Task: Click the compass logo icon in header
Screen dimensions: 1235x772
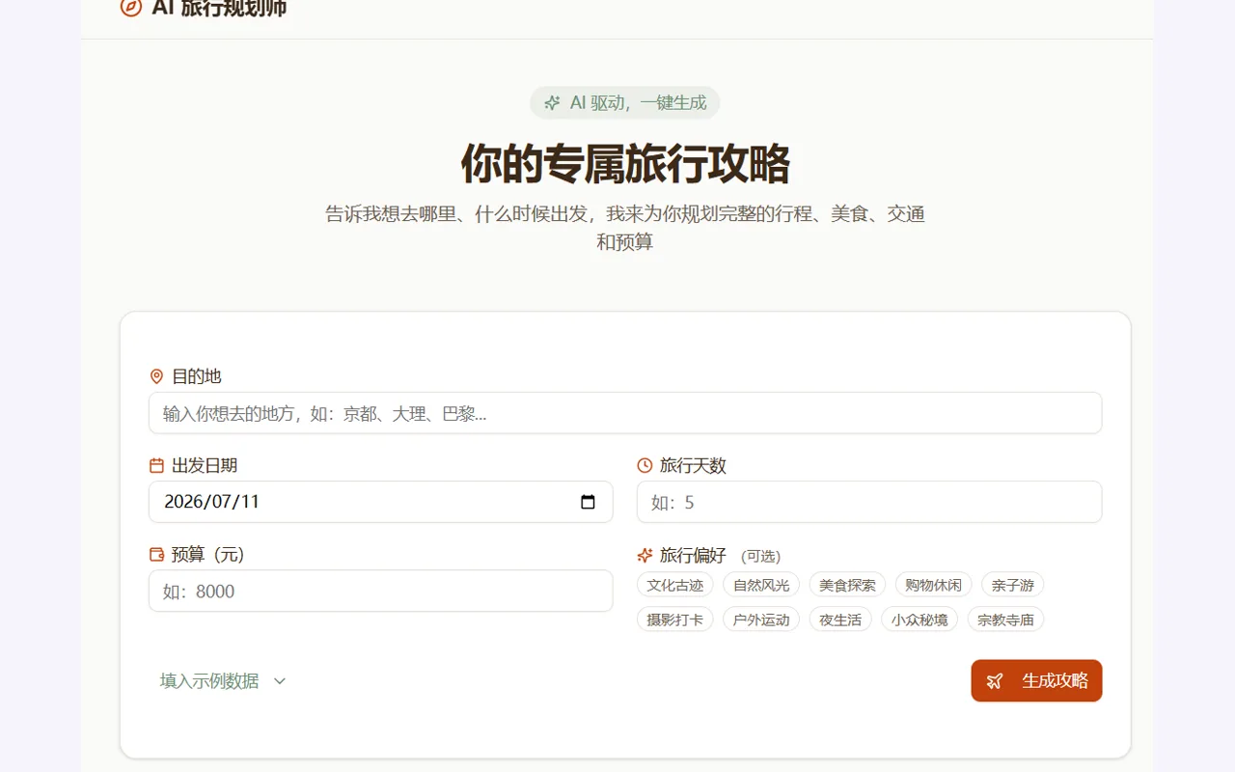Action: point(130,8)
